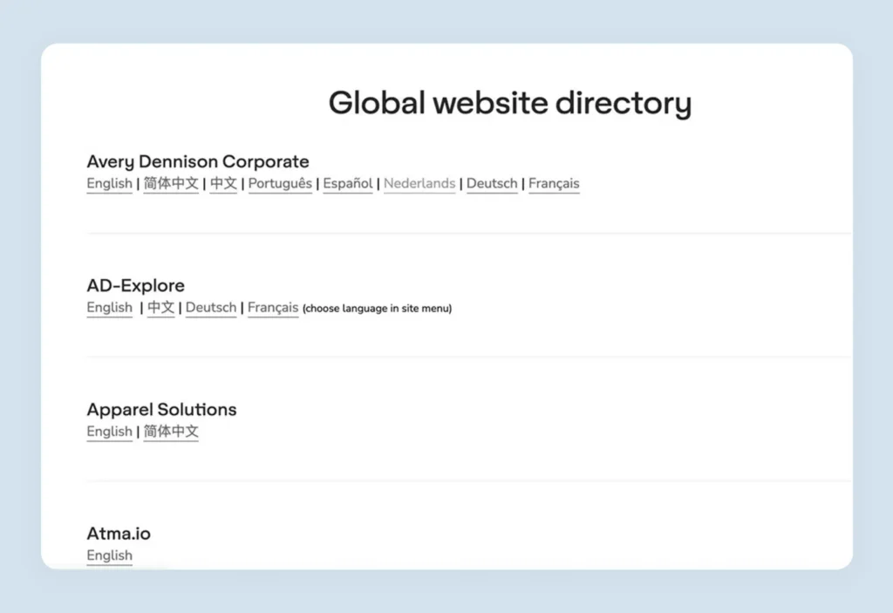Visit AD-Explore Français site
The width and height of the screenshot is (893, 613).
click(x=273, y=308)
